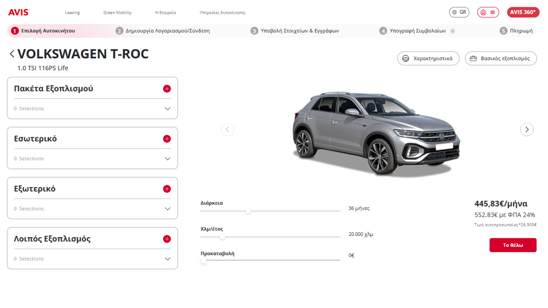Click red plus icon for Εξωτερικό

[x=167, y=189]
